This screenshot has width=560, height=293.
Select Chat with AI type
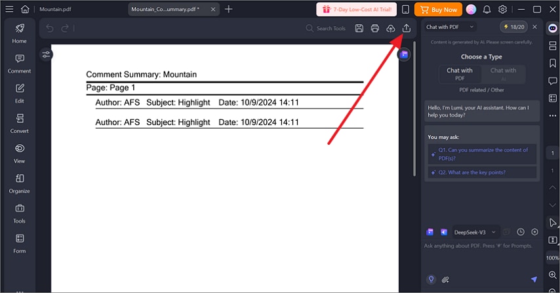pos(503,74)
